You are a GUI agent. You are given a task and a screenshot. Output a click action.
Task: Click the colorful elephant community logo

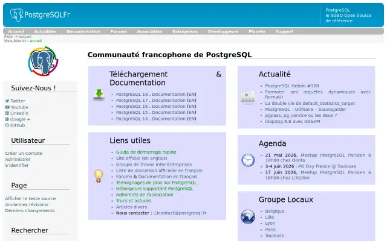43,61
